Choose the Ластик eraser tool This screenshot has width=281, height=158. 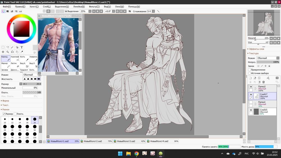click(x=15, y=65)
